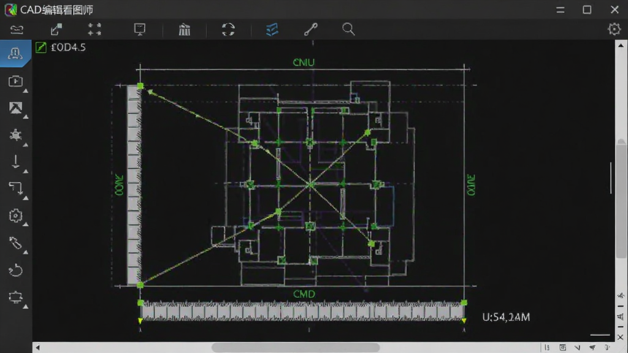Expand the down-arrow tool flyout triangle
The width and height of the screenshot is (628, 353).
(x=26, y=172)
